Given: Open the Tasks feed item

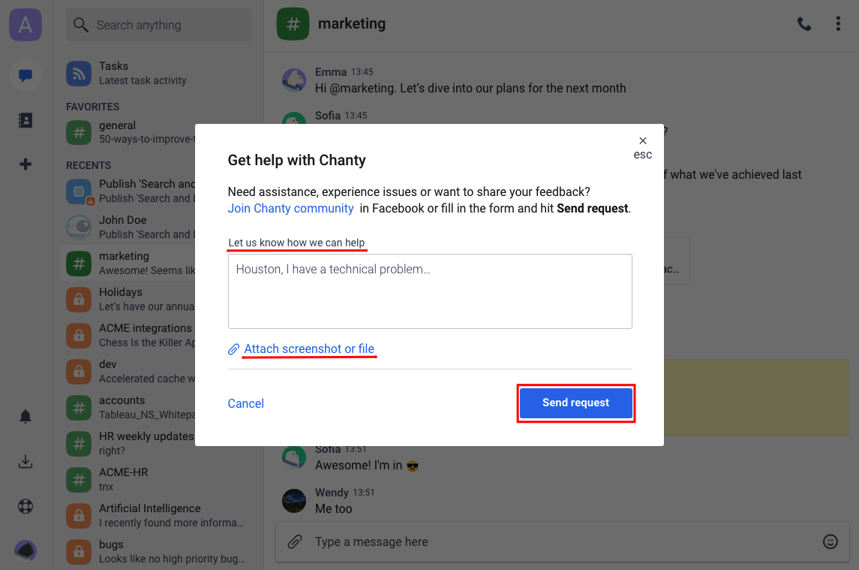Looking at the screenshot, I should coord(143,73).
